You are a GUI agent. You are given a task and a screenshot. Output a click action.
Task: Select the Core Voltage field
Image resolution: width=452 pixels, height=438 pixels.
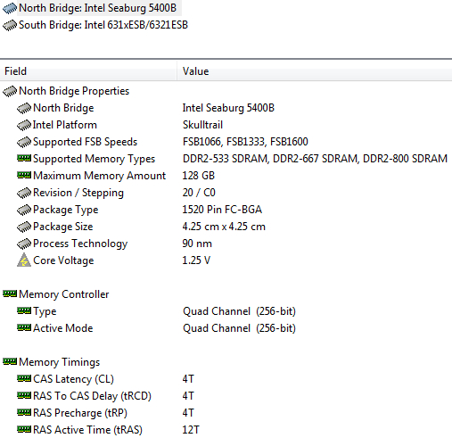tap(63, 260)
